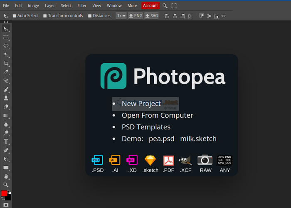Export as SVG button

point(151,16)
